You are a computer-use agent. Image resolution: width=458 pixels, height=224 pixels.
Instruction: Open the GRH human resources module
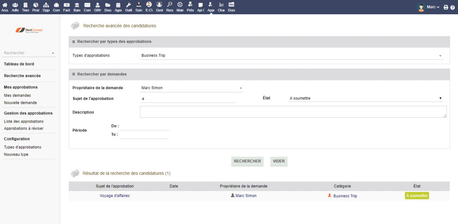98,7
